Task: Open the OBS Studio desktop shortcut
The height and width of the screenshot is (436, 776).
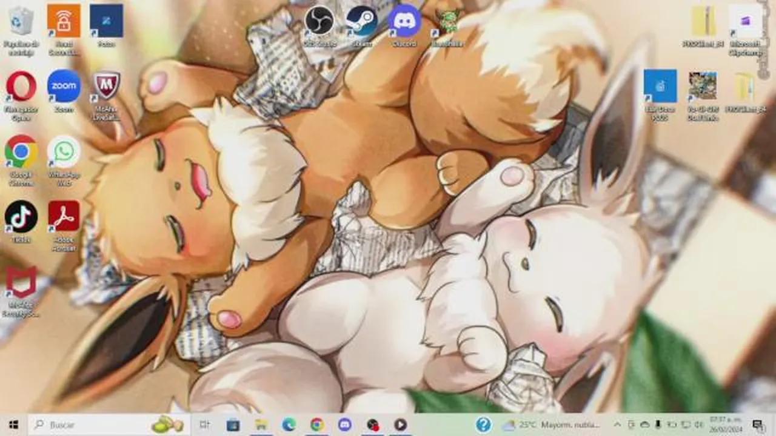Action: click(319, 26)
